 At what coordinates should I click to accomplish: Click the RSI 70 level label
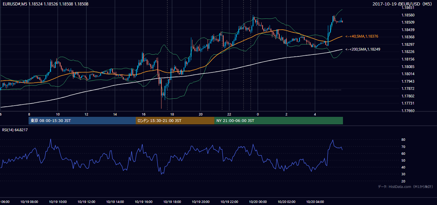[403, 147]
